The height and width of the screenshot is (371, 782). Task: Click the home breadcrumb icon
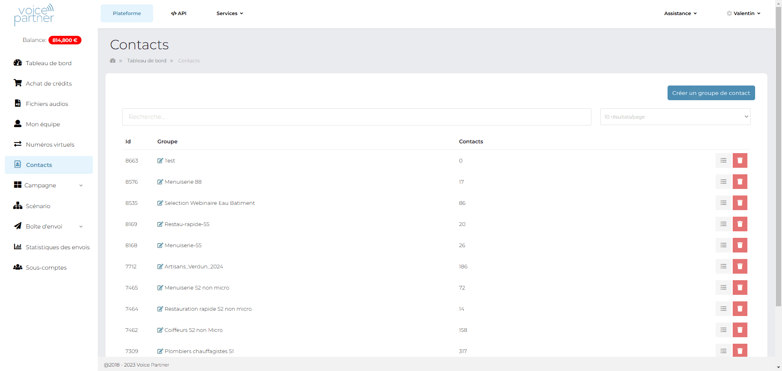tap(113, 61)
